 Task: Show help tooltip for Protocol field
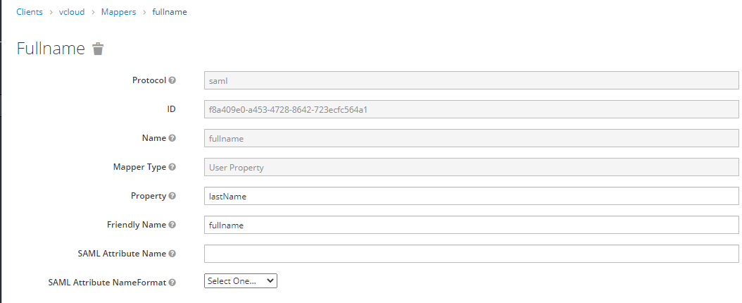[172, 80]
